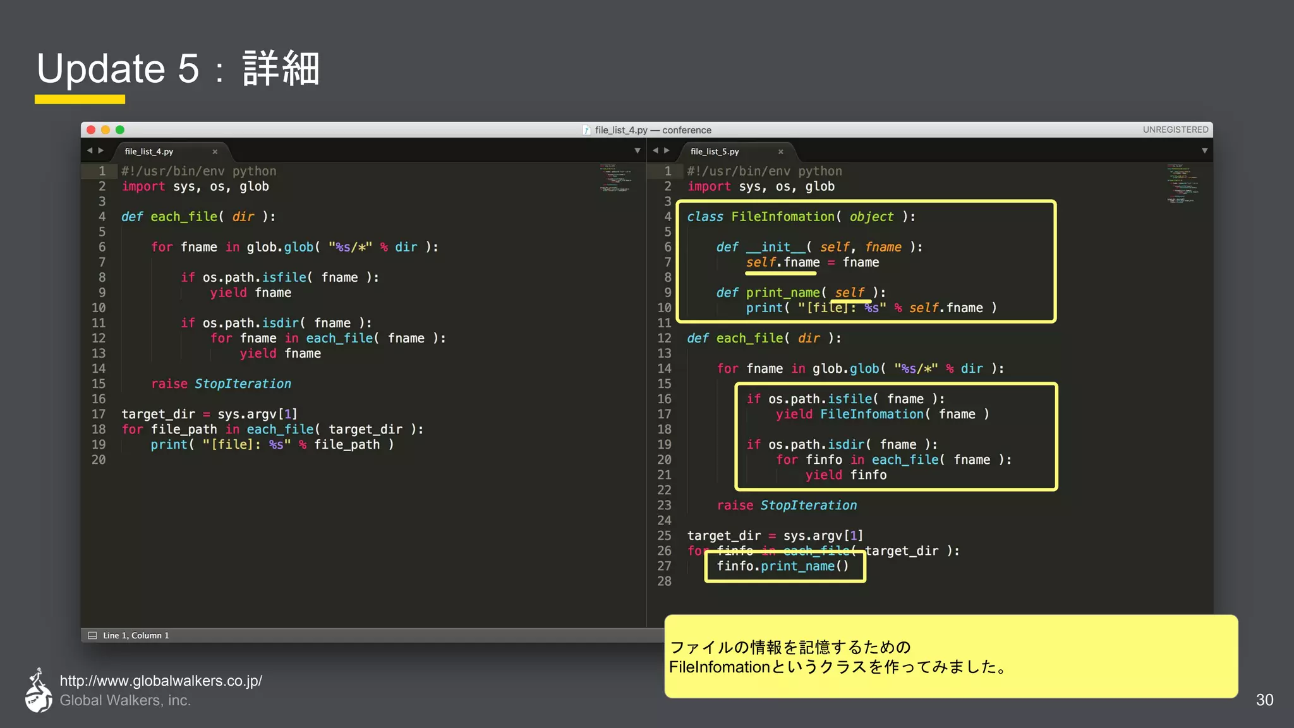Open the left pane tab list dropdown
The height and width of the screenshot is (728, 1294).
point(637,151)
